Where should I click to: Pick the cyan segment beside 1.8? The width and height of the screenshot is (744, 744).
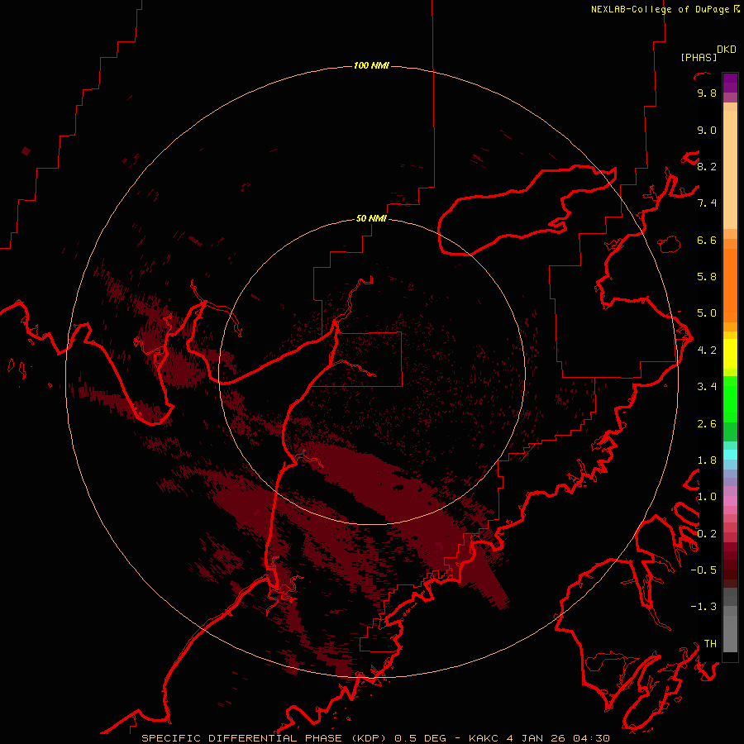point(730,455)
